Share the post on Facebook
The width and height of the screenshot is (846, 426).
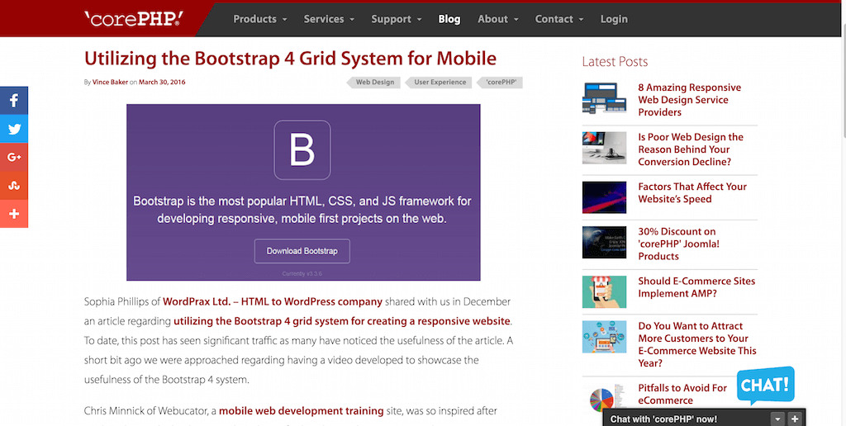(x=14, y=100)
